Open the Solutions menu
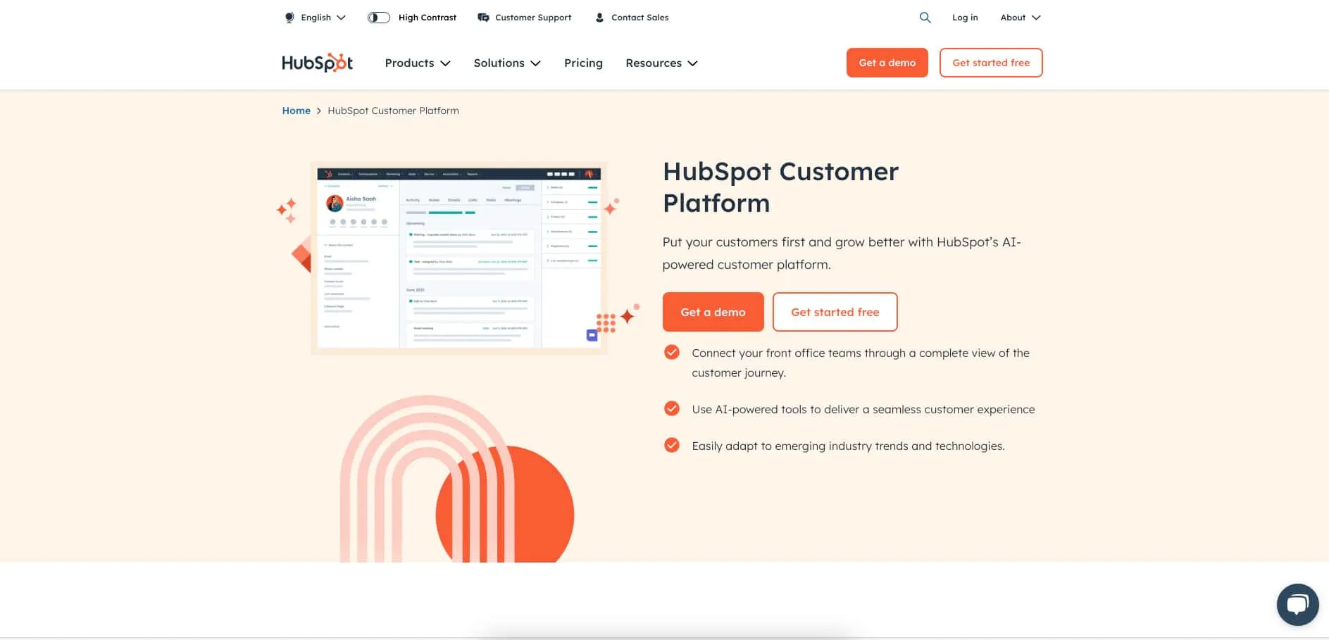 (x=507, y=63)
